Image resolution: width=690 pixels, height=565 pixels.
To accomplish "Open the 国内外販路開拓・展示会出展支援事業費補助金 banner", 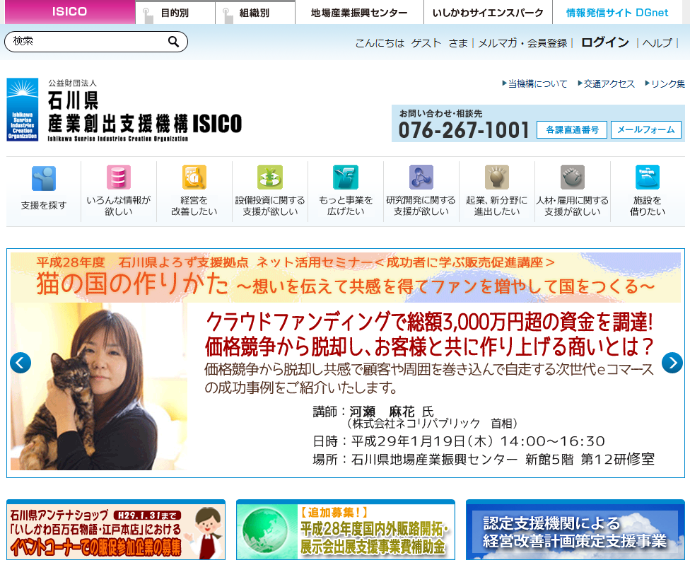I will pyautogui.click(x=346, y=530).
